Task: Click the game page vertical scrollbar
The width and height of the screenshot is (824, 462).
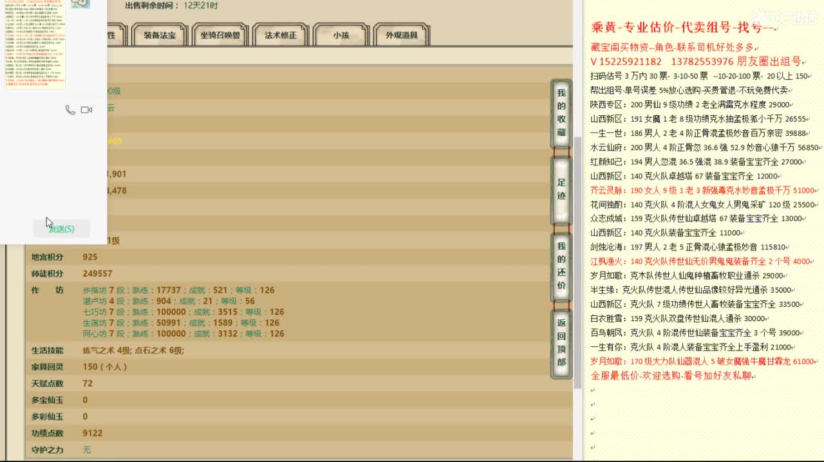Action: point(577,263)
